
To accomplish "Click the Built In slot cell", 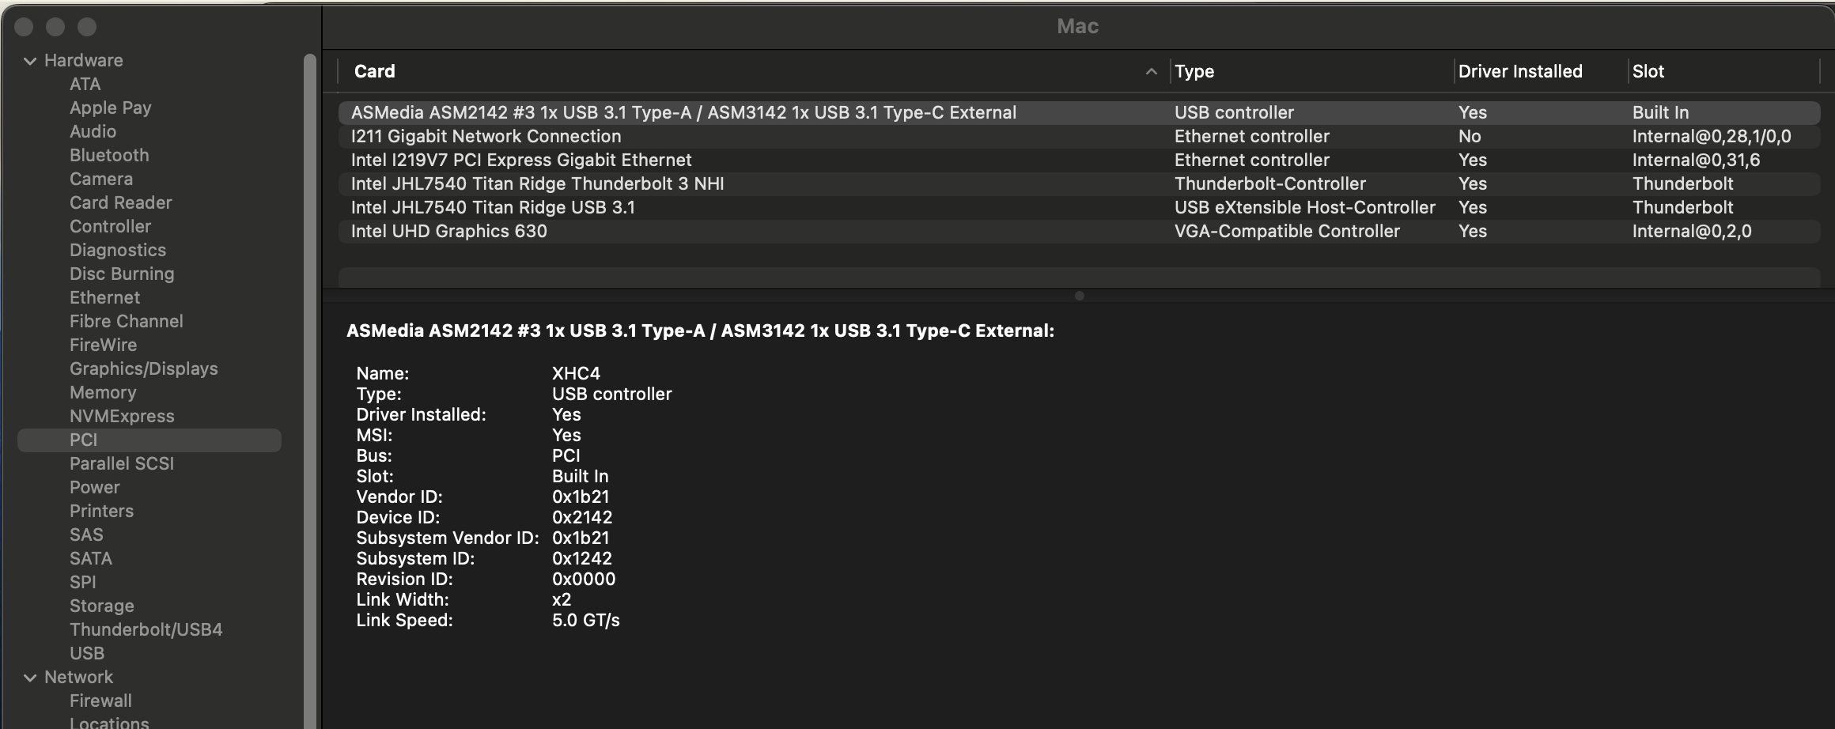I will 1660,112.
